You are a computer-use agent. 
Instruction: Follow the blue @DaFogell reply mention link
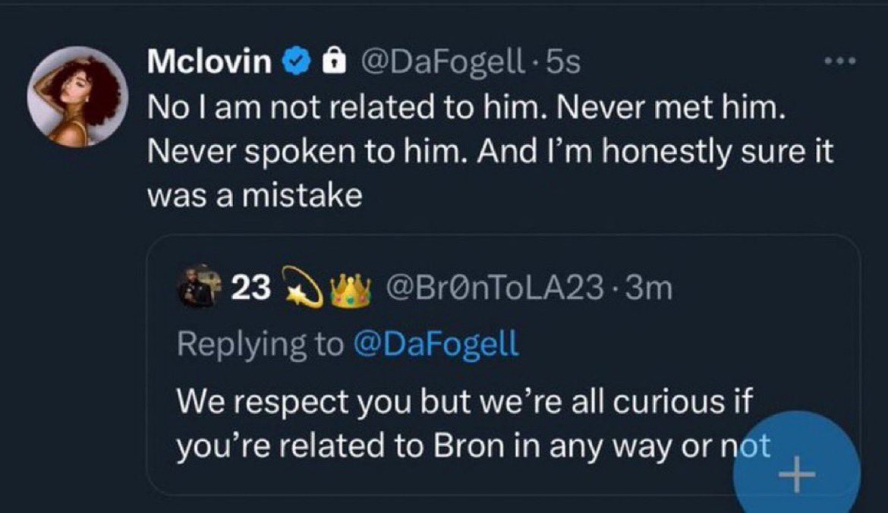pyautogui.click(x=436, y=344)
